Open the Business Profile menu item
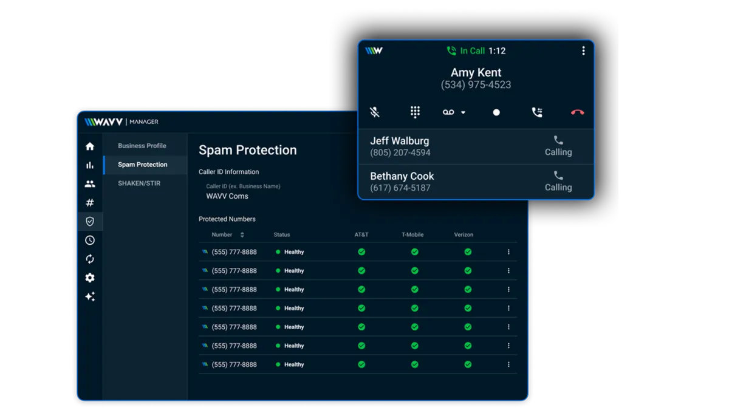This screenshot has width=729, height=410. 142,146
